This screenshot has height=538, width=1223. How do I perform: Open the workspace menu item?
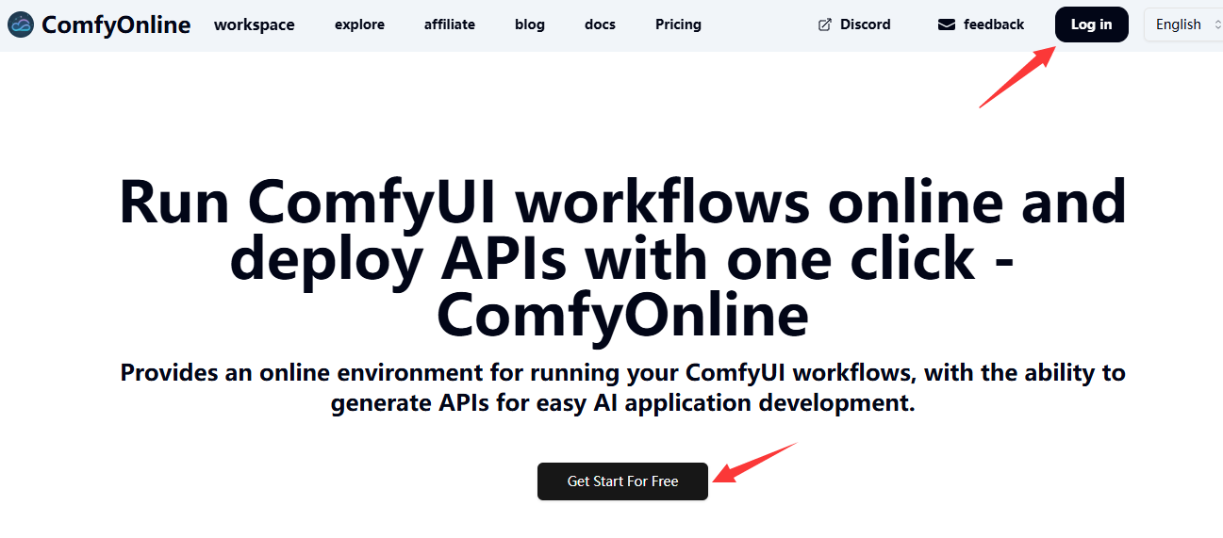[x=255, y=24]
